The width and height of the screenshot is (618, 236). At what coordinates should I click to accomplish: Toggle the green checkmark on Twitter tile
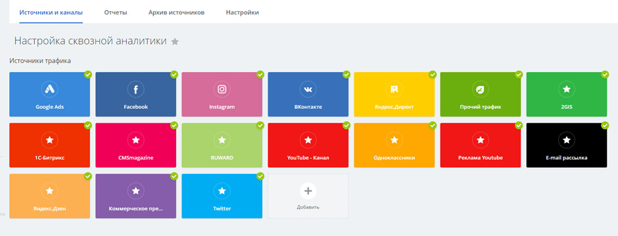(260, 176)
